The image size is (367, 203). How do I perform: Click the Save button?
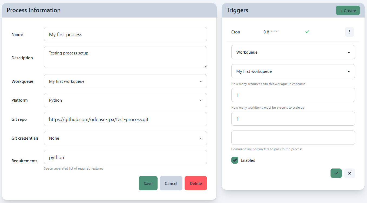point(148,183)
